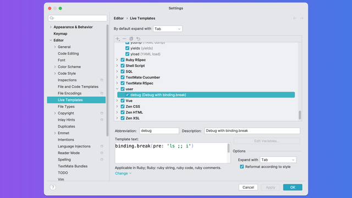Click the OK button
The image size is (352, 198).
[x=293, y=187]
